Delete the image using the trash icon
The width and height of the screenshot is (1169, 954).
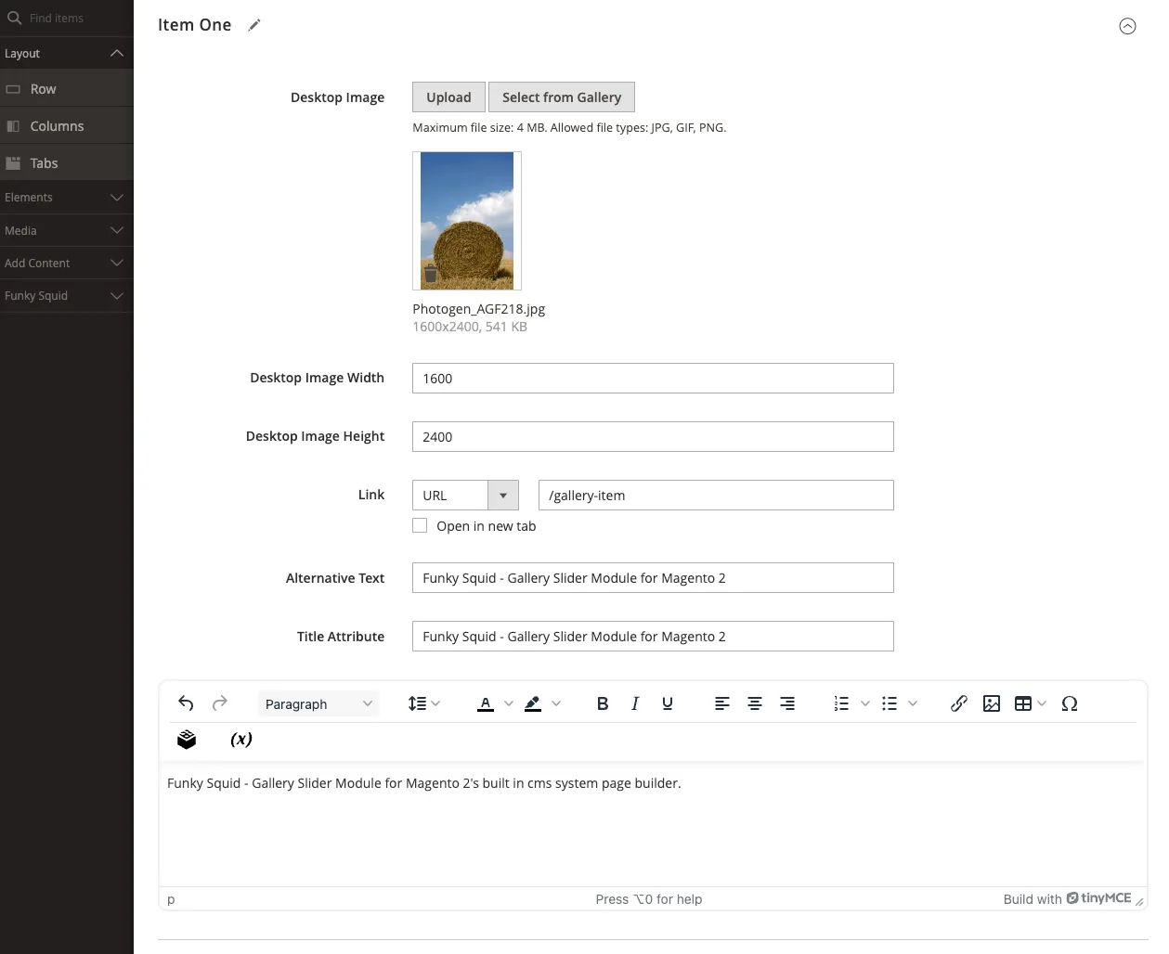tap(431, 275)
